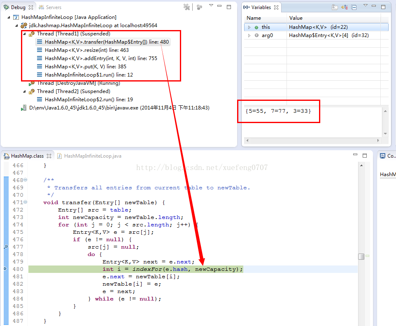
Task: Switch to HashMapInfiniteLoop.java editor tab
Action: 93,156
